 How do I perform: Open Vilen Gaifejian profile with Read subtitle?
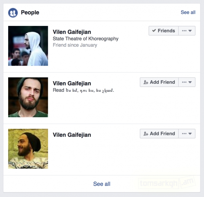tap(72, 83)
